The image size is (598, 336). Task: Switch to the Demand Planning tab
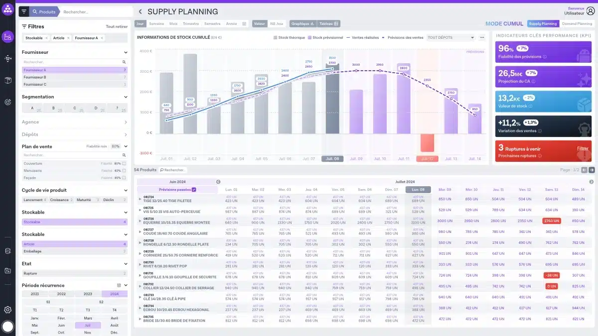(577, 23)
